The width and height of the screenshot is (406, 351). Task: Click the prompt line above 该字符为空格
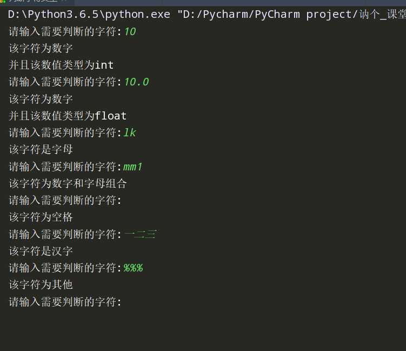click(x=65, y=200)
